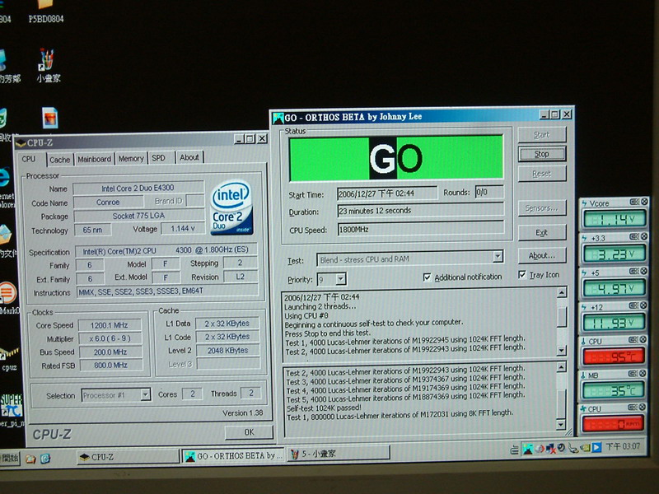Open the Priority dropdown in ORTHOS
Image resolution: width=659 pixels, height=494 pixels.
coord(341,279)
